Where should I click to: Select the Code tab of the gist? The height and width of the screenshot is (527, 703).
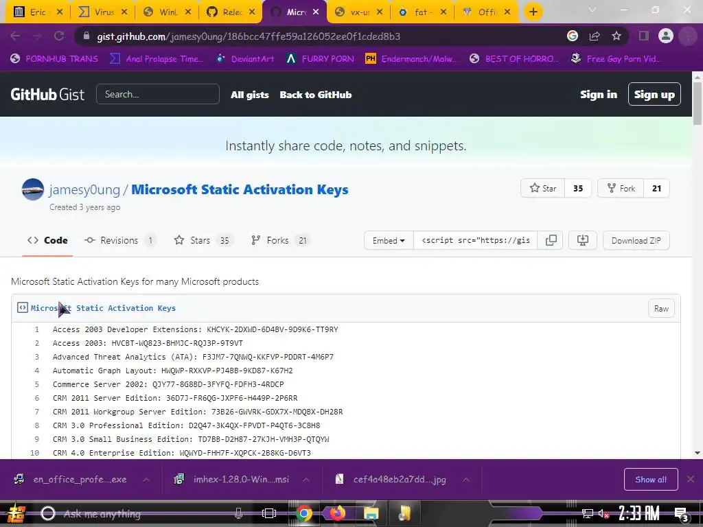click(x=47, y=241)
